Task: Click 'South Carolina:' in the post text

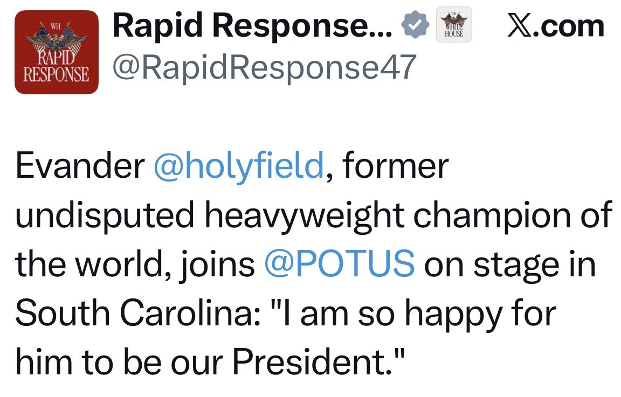Action: [138, 313]
